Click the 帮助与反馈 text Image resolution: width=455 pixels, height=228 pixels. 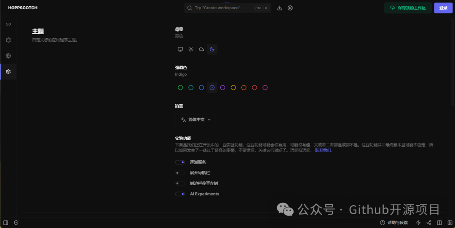pos(398,223)
